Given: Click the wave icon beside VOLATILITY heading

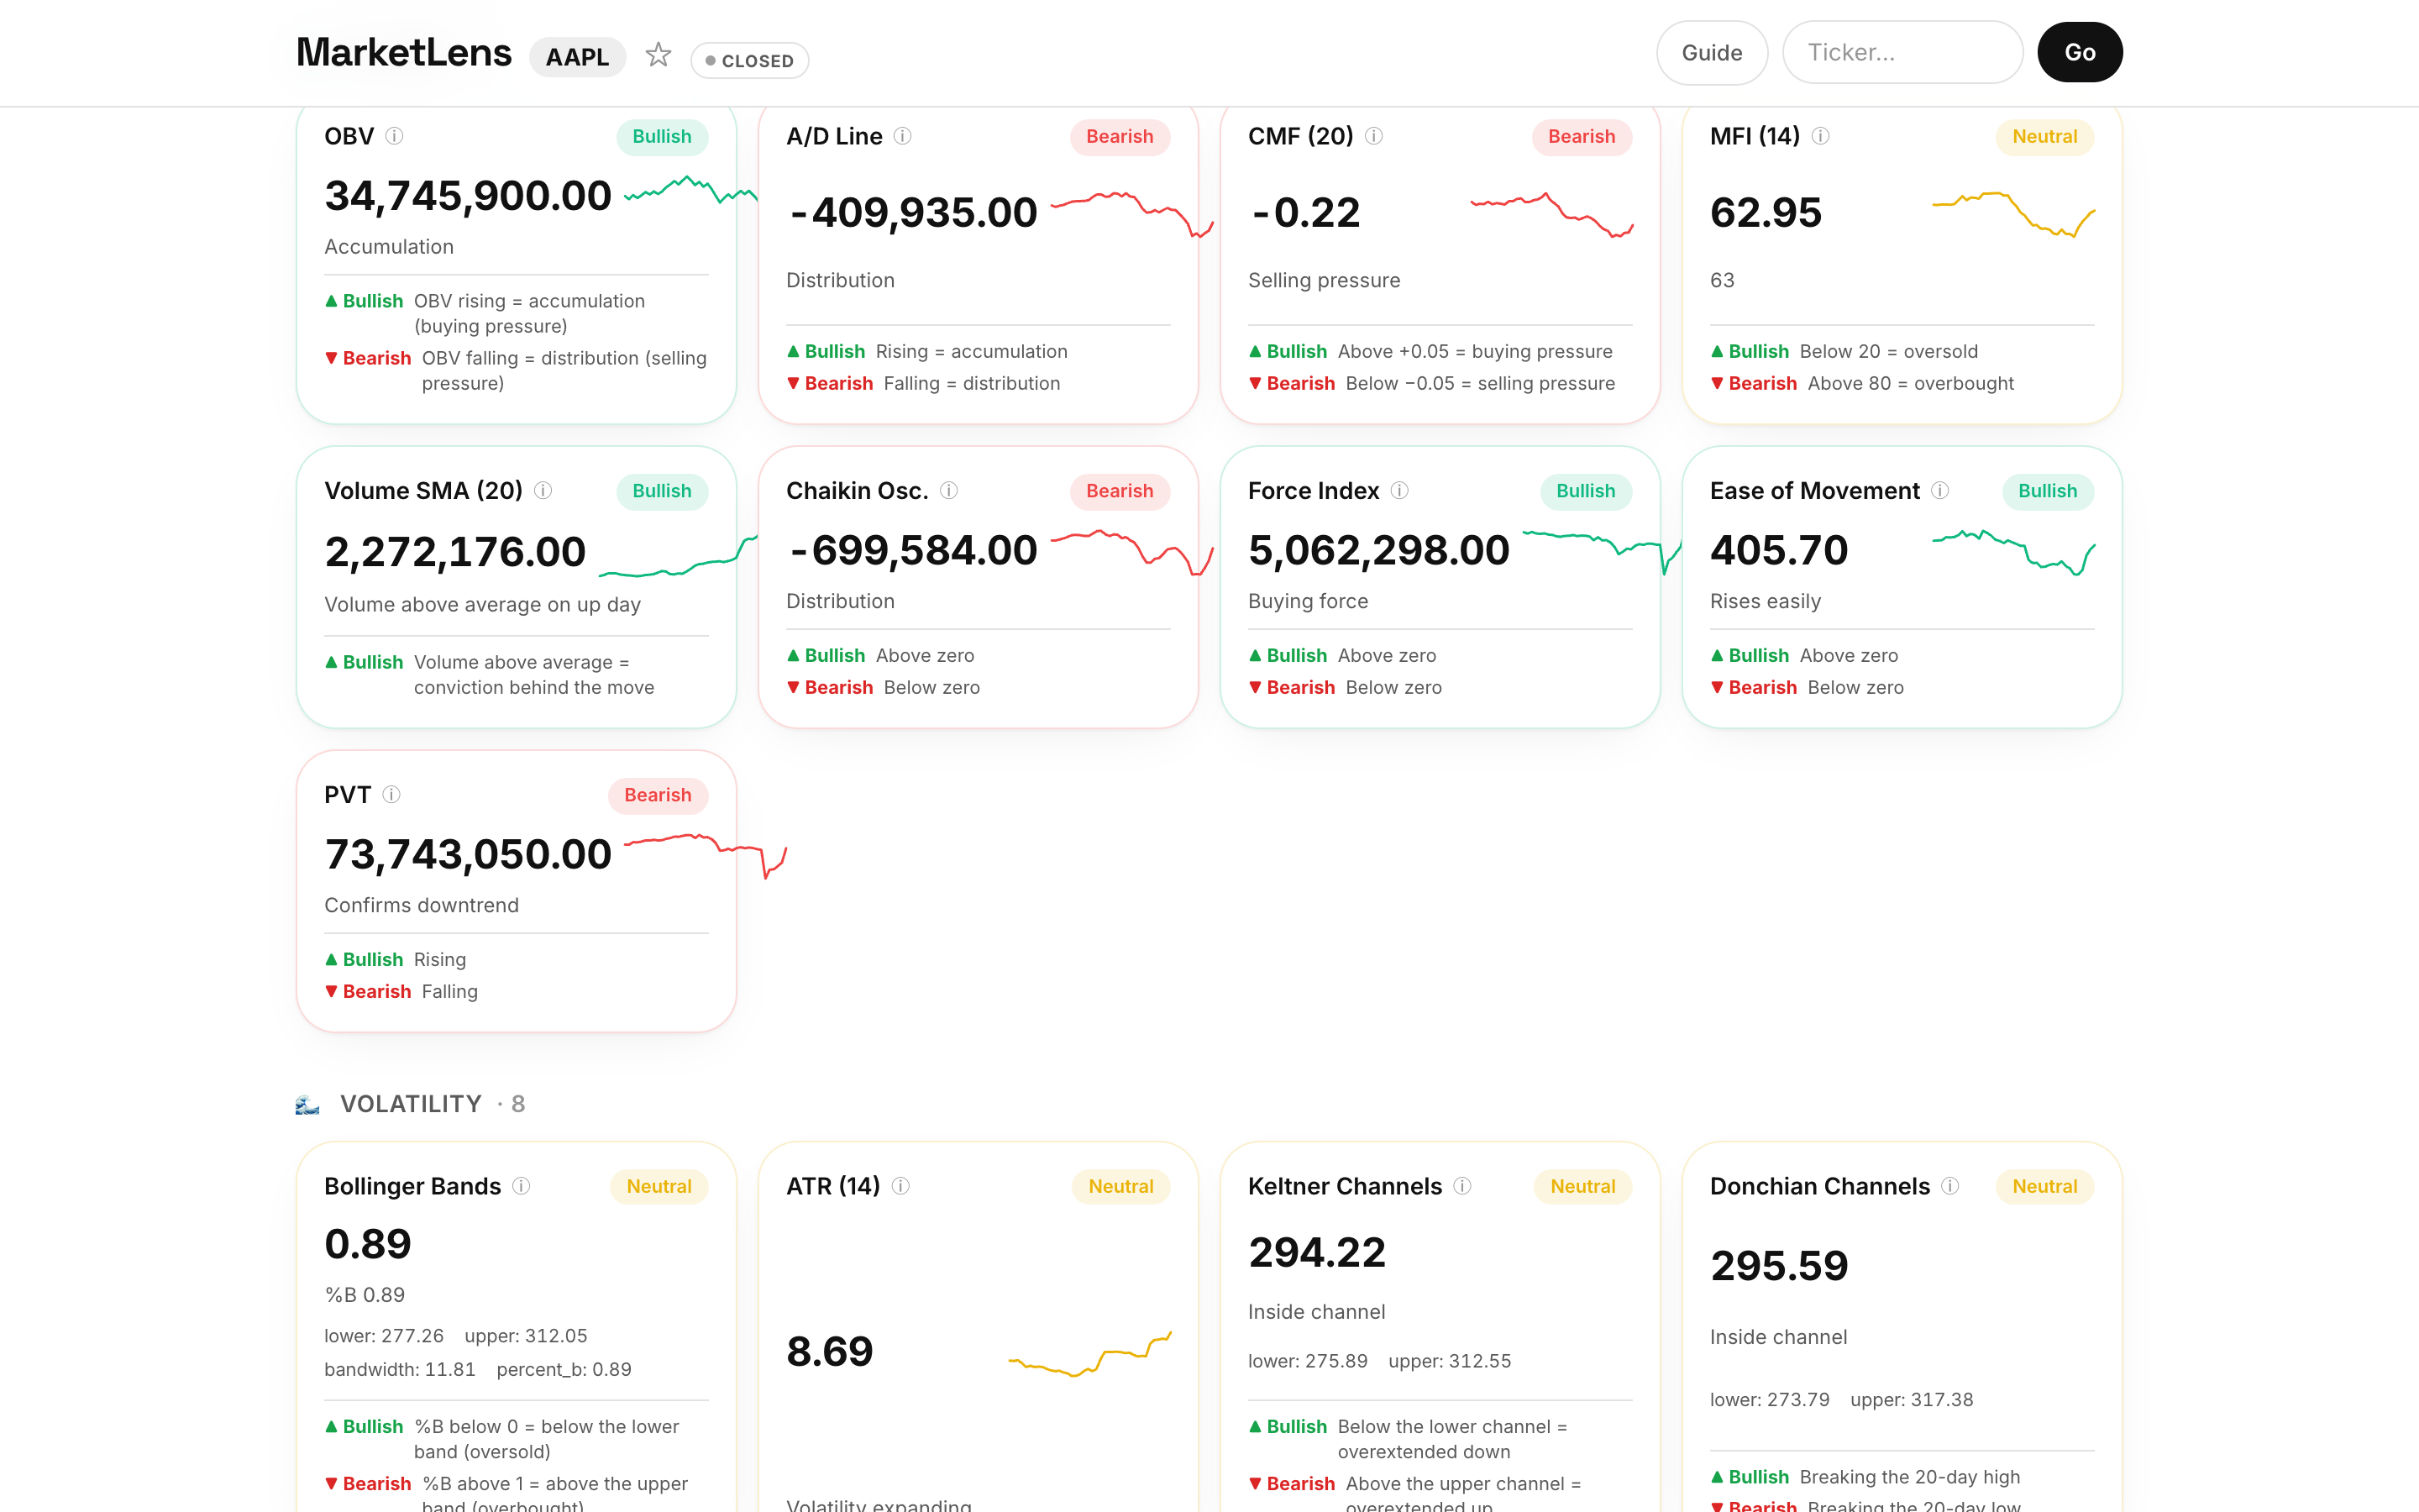Looking at the screenshot, I should coord(308,1104).
